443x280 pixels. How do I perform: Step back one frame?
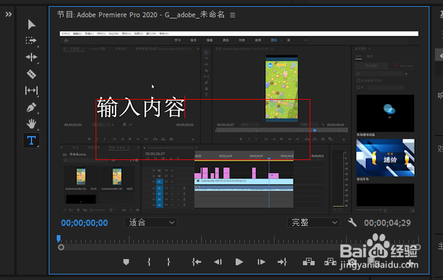[x=218, y=262]
